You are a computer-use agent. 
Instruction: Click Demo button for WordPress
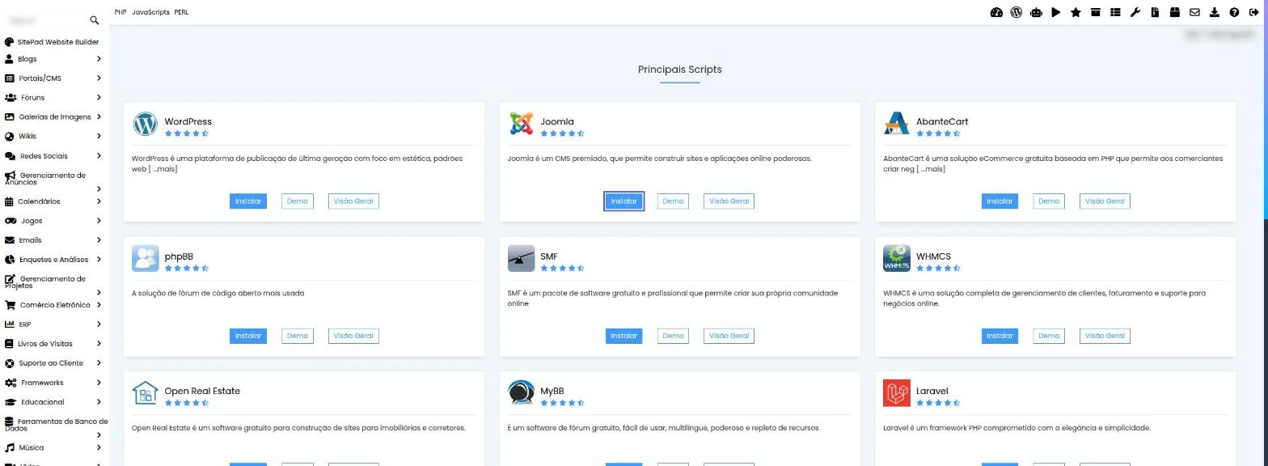[x=297, y=201]
